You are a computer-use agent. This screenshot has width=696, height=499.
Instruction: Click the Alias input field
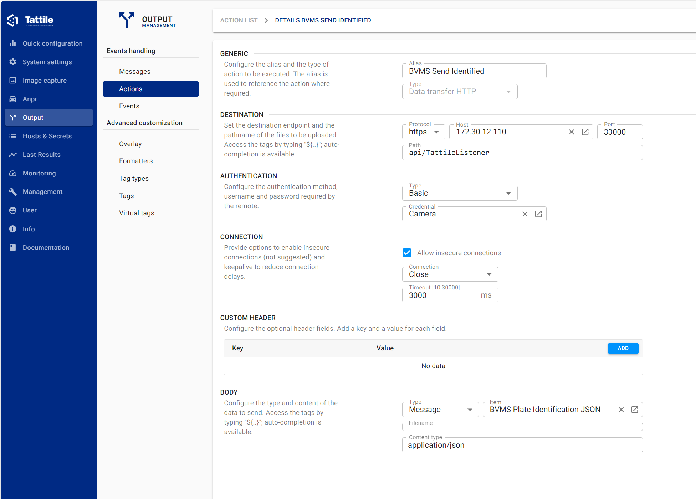474,71
